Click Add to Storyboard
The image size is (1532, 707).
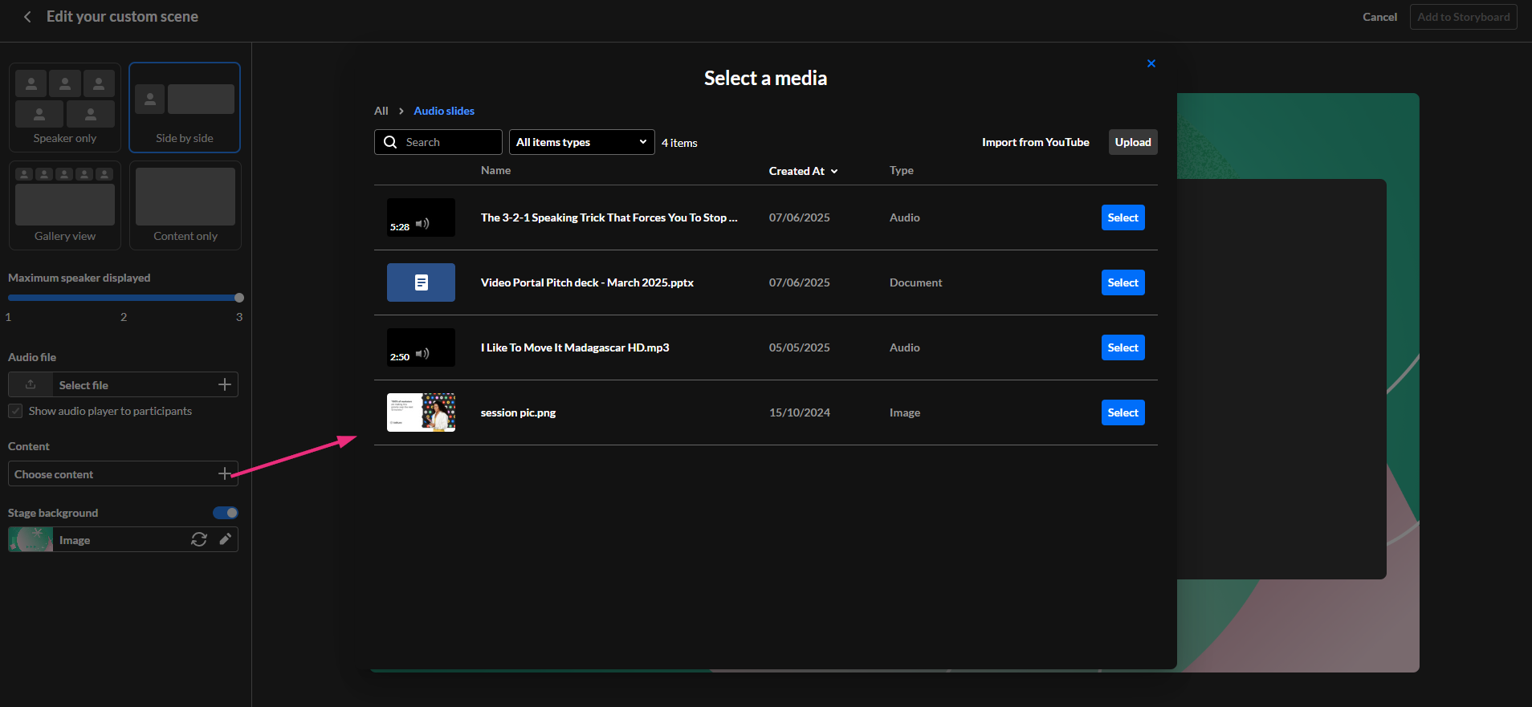[x=1463, y=17]
